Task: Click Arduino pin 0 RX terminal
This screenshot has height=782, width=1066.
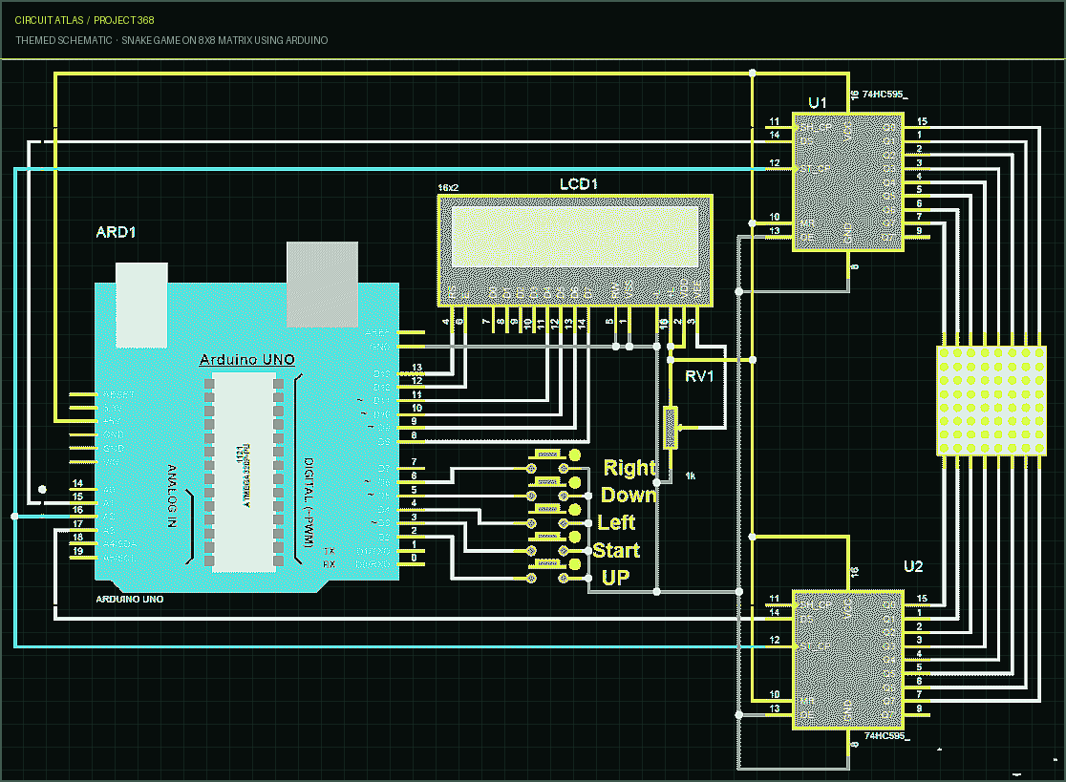Action: pyautogui.click(x=411, y=564)
